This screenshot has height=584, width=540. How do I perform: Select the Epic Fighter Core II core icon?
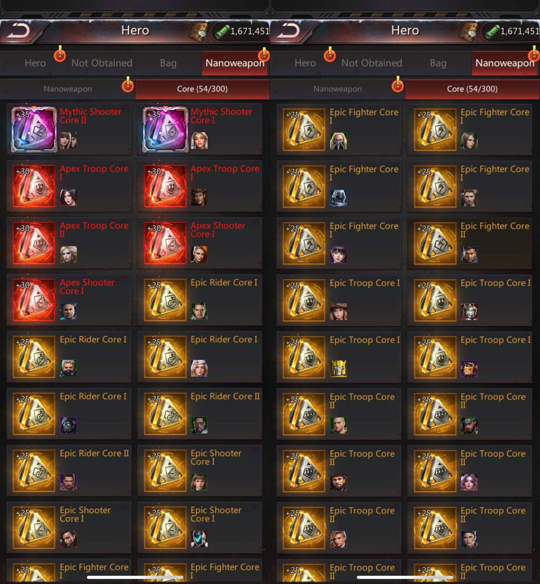(x=435, y=243)
